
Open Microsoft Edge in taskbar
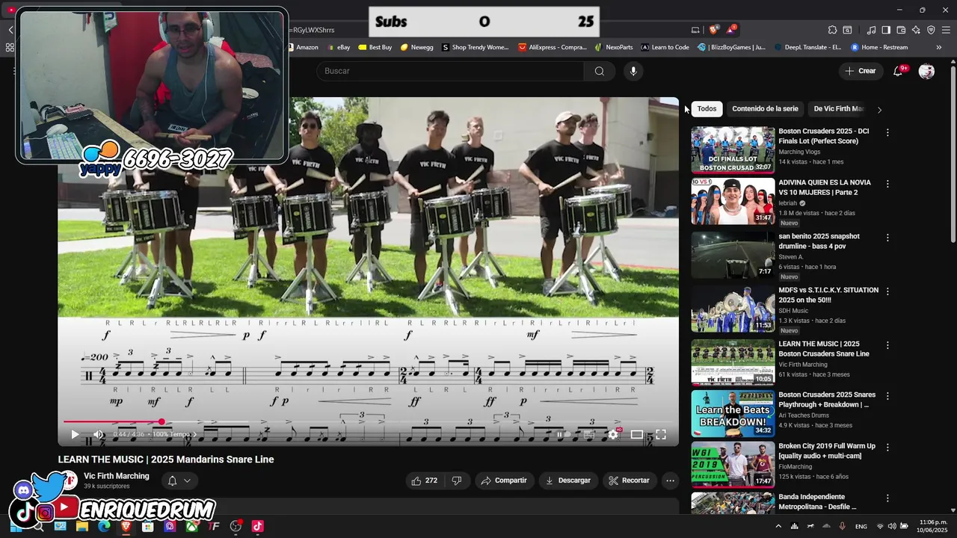click(104, 526)
